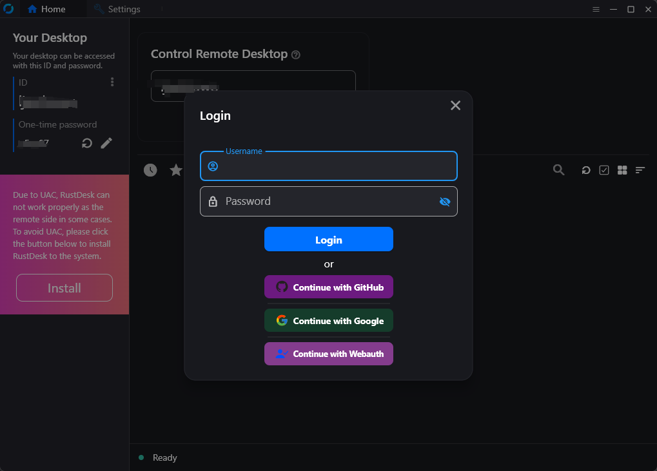Open Control Remote Desktop help question mark
657x471 pixels.
pyautogui.click(x=296, y=55)
